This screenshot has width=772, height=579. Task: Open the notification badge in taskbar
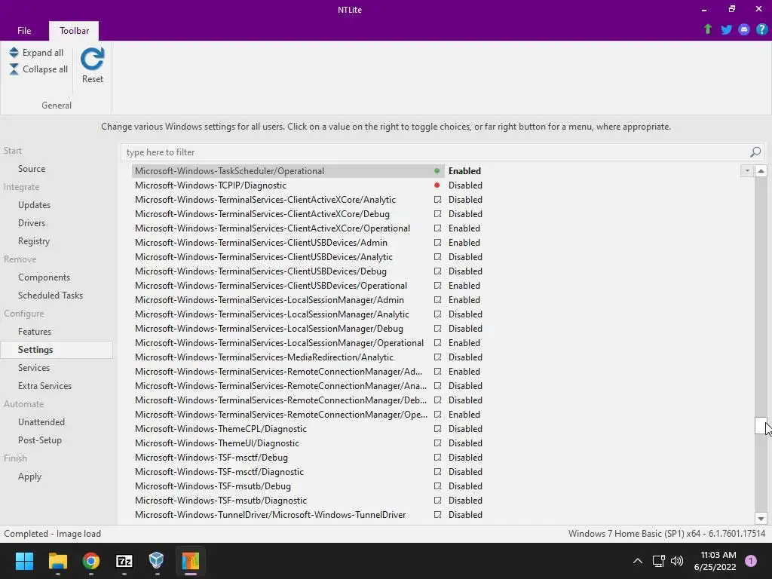pyautogui.click(x=751, y=561)
